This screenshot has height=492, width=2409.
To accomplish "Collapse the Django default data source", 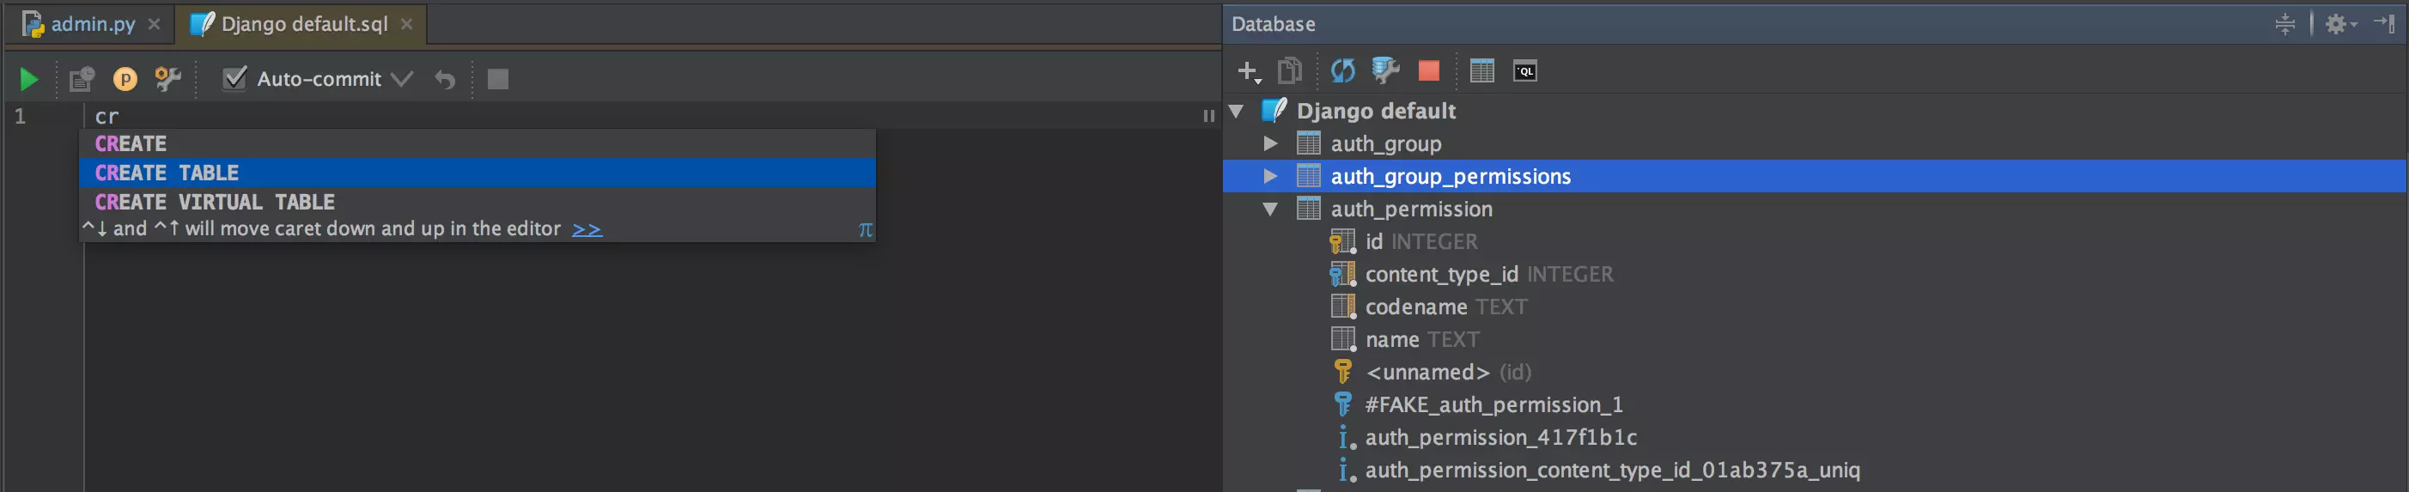I will (x=1237, y=112).
